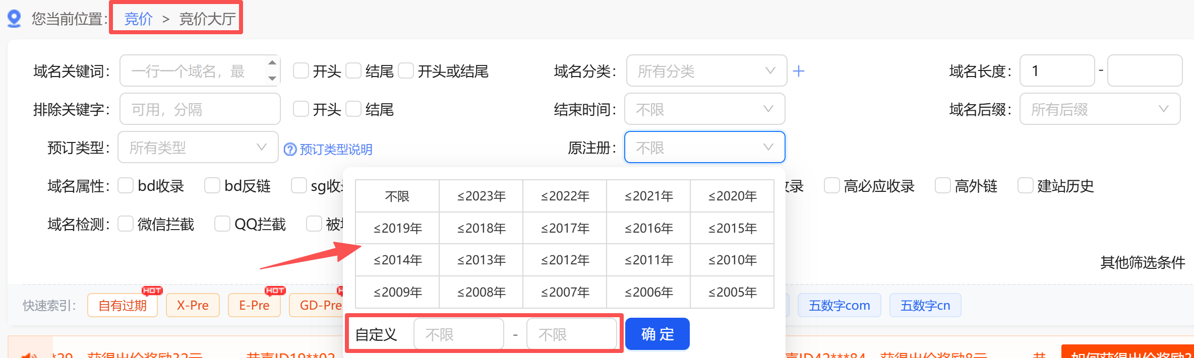Click the down arrow in 域名关键词 box

click(x=272, y=78)
